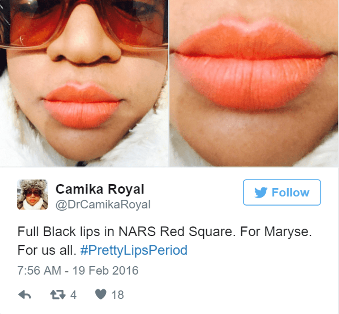
Task: View the retweet count of 4
Action: point(73,295)
